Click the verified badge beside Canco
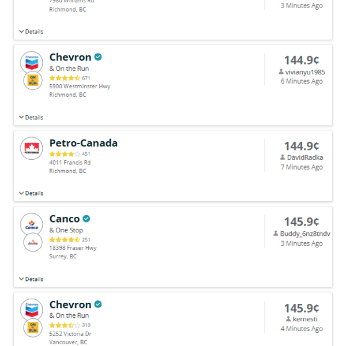 coord(86,219)
